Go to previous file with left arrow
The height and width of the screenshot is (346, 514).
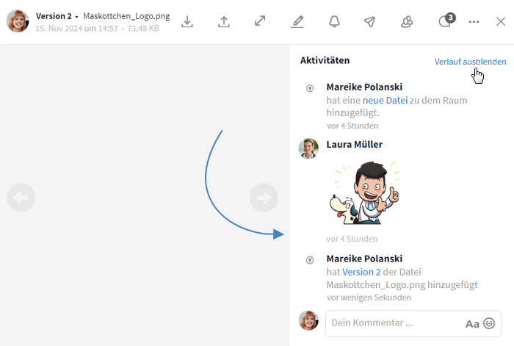[x=21, y=198]
